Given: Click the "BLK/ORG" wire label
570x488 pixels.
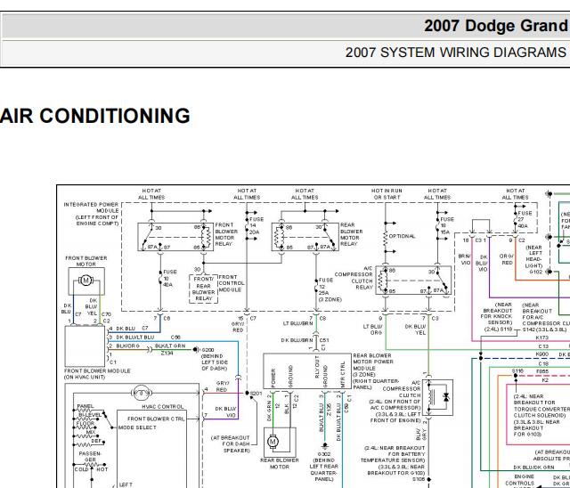Looking at the screenshot, I should [127, 346].
